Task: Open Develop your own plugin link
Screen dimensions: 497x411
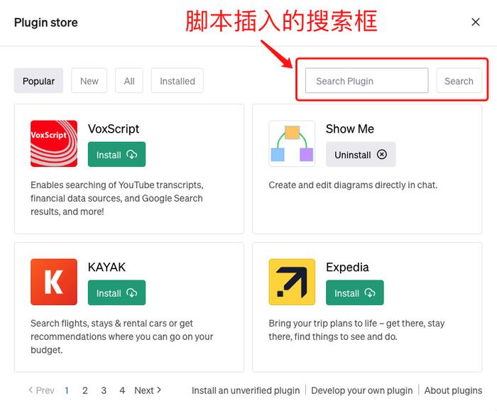Action: [362, 390]
